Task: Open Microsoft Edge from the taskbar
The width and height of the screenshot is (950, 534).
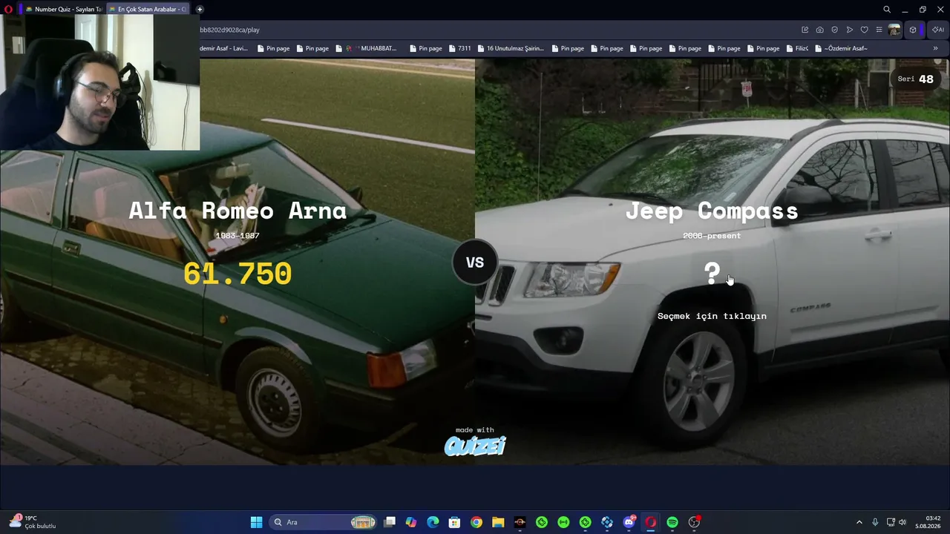Action: [x=433, y=522]
